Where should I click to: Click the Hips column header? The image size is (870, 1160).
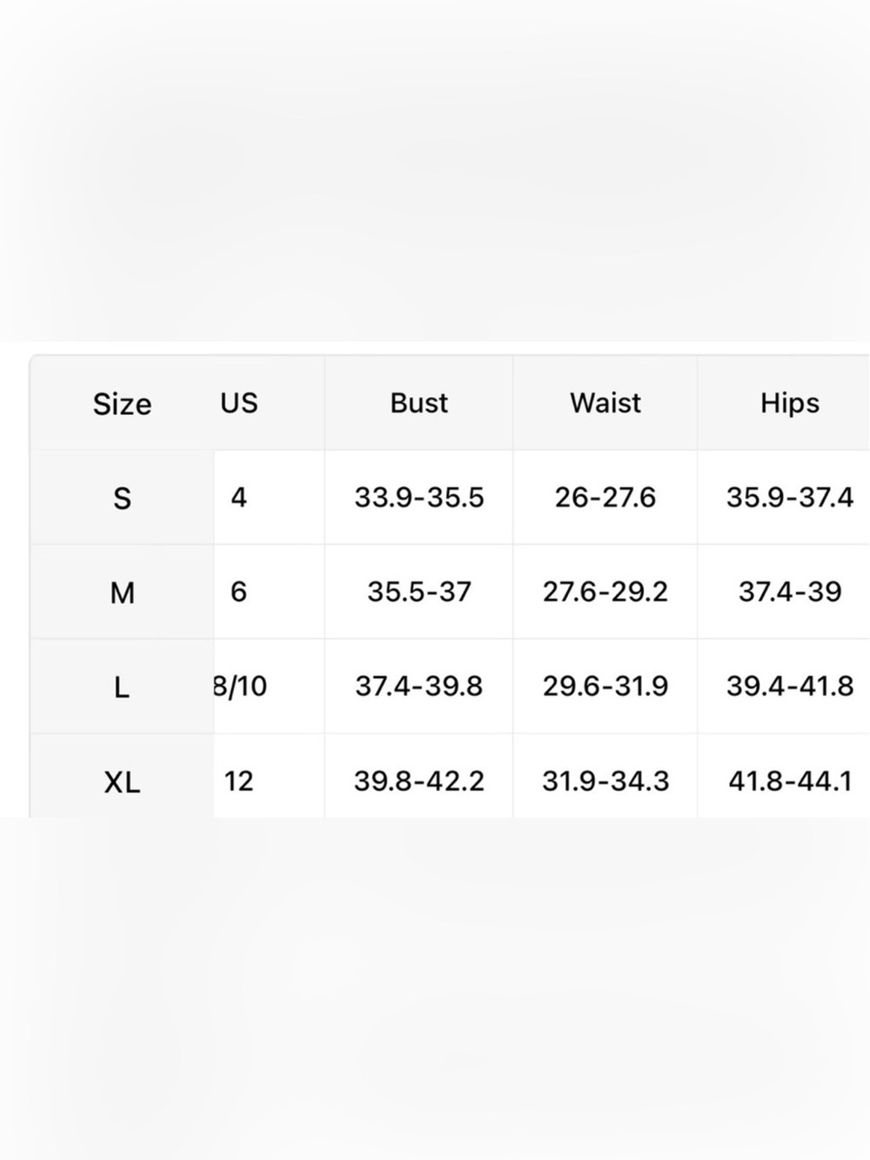[x=790, y=403]
